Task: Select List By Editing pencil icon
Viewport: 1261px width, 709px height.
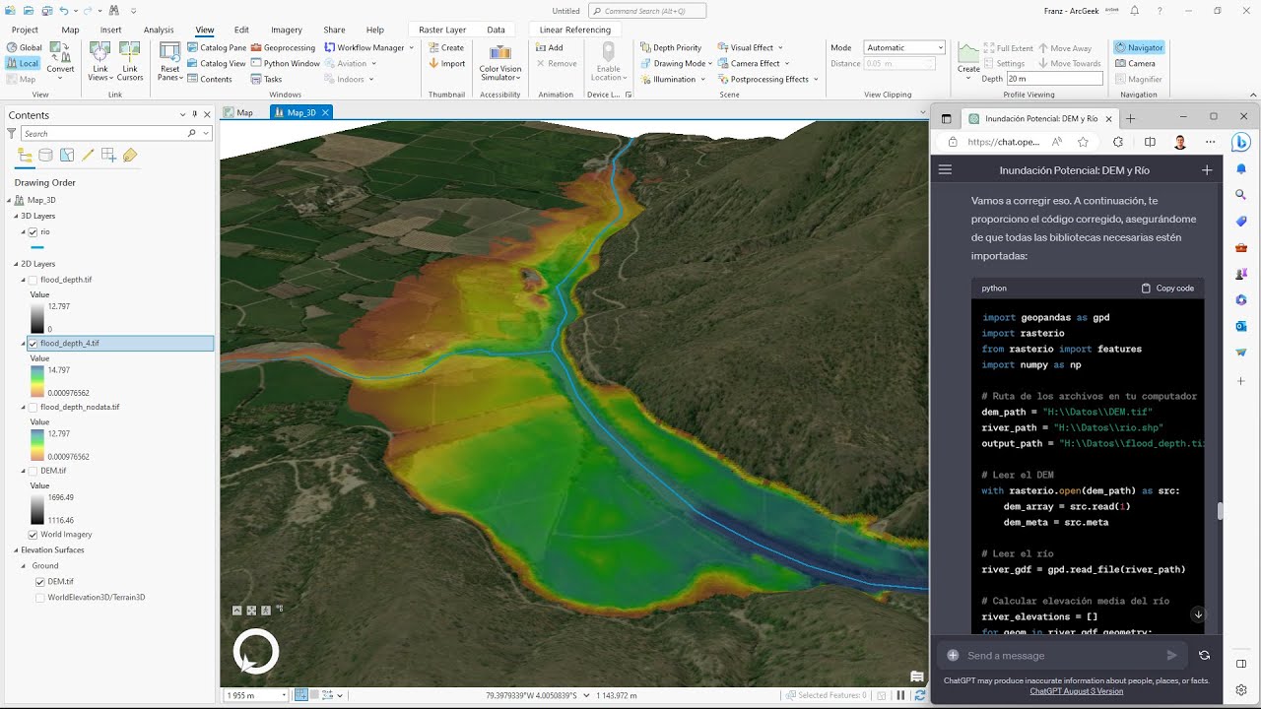Action: coord(88,155)
